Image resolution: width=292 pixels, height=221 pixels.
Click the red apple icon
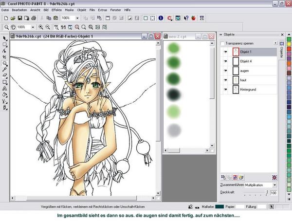point(193,18)
